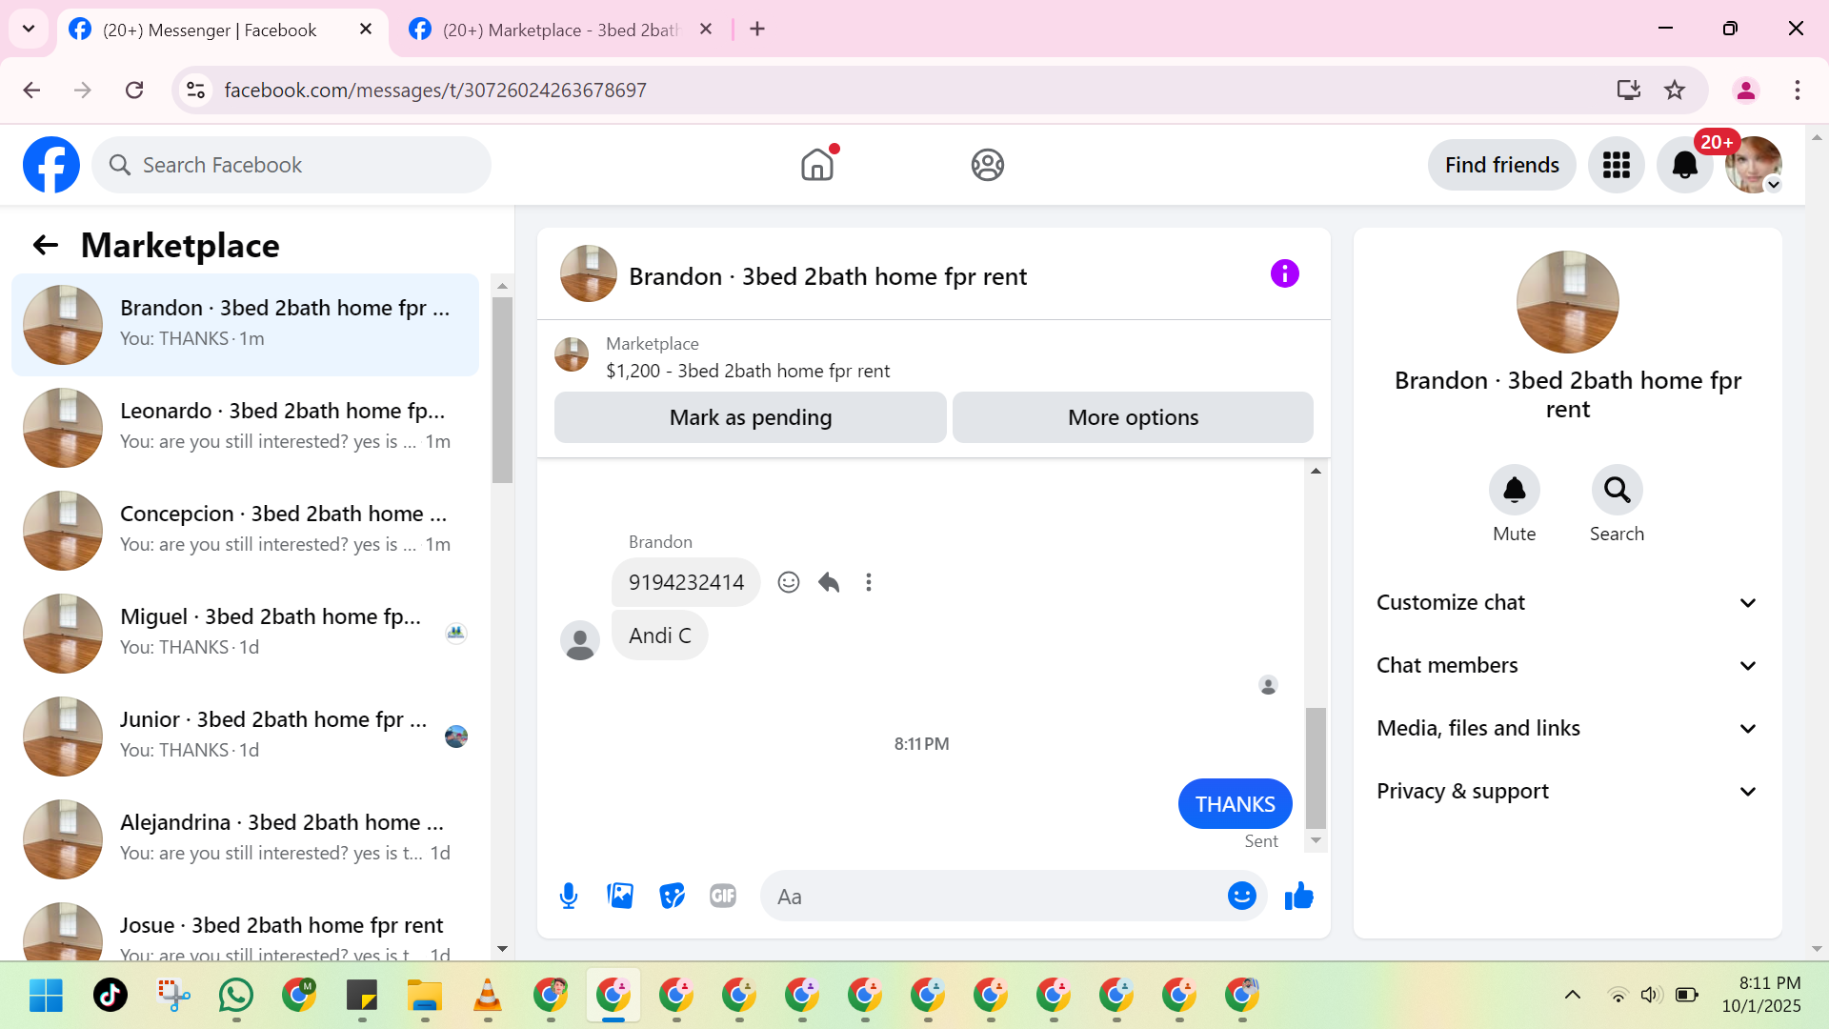Open the Concepcion conversation
Screen dimensions: 1829x1029
(x=245, y=531)
